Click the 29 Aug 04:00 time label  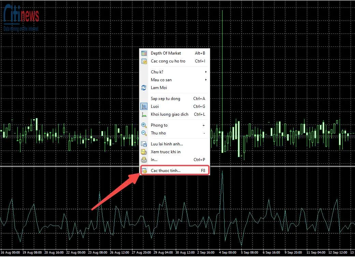pyautogui.click(x=163, y=253)
